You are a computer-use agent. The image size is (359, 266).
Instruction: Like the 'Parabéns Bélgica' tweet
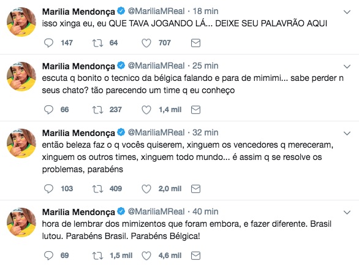click(x=146, y=256)
